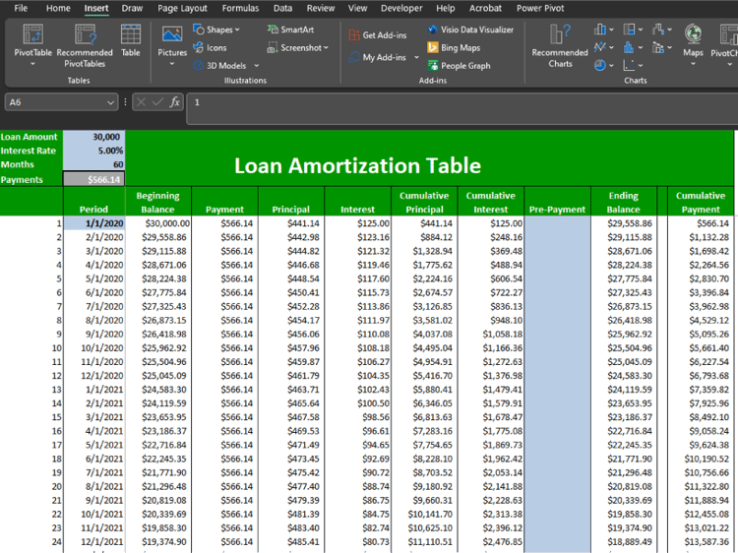Viewport: 738px width, 553px height.
Task: Open the Developer tab
Action: 401,8
